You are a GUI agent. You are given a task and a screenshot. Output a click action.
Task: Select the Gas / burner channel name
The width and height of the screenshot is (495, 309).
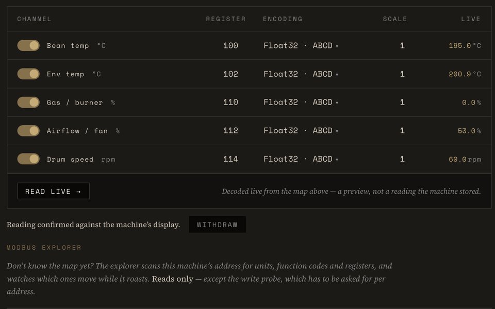coord(75,102)
